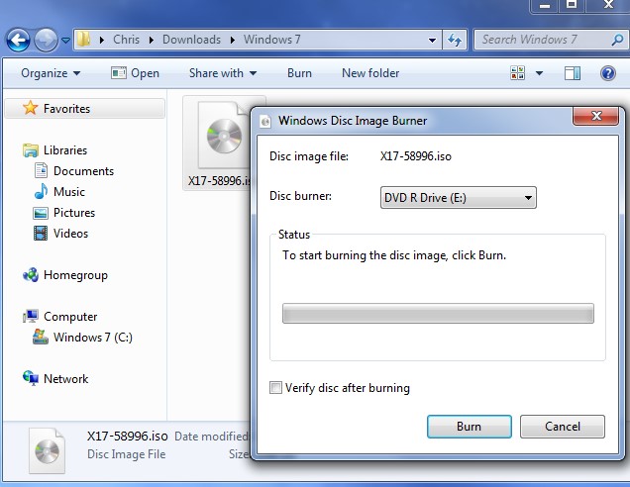Image resolution: width=630 pixels, height=487 pixels.
Task: Click the Music note icon
Action: coord(41,191)
